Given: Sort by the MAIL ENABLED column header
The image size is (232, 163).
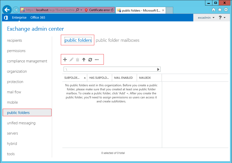Looking at the screenshot, I should [x=124, y=78].
